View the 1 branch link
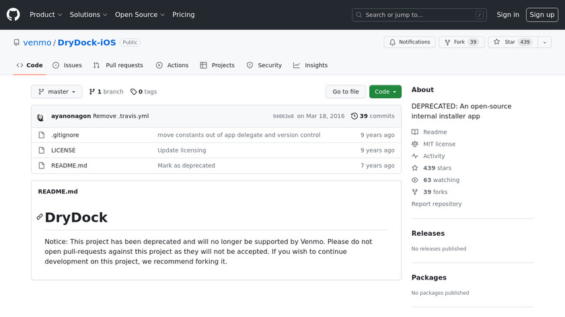This screenshot has height=317, width=565. click(106, 92)
